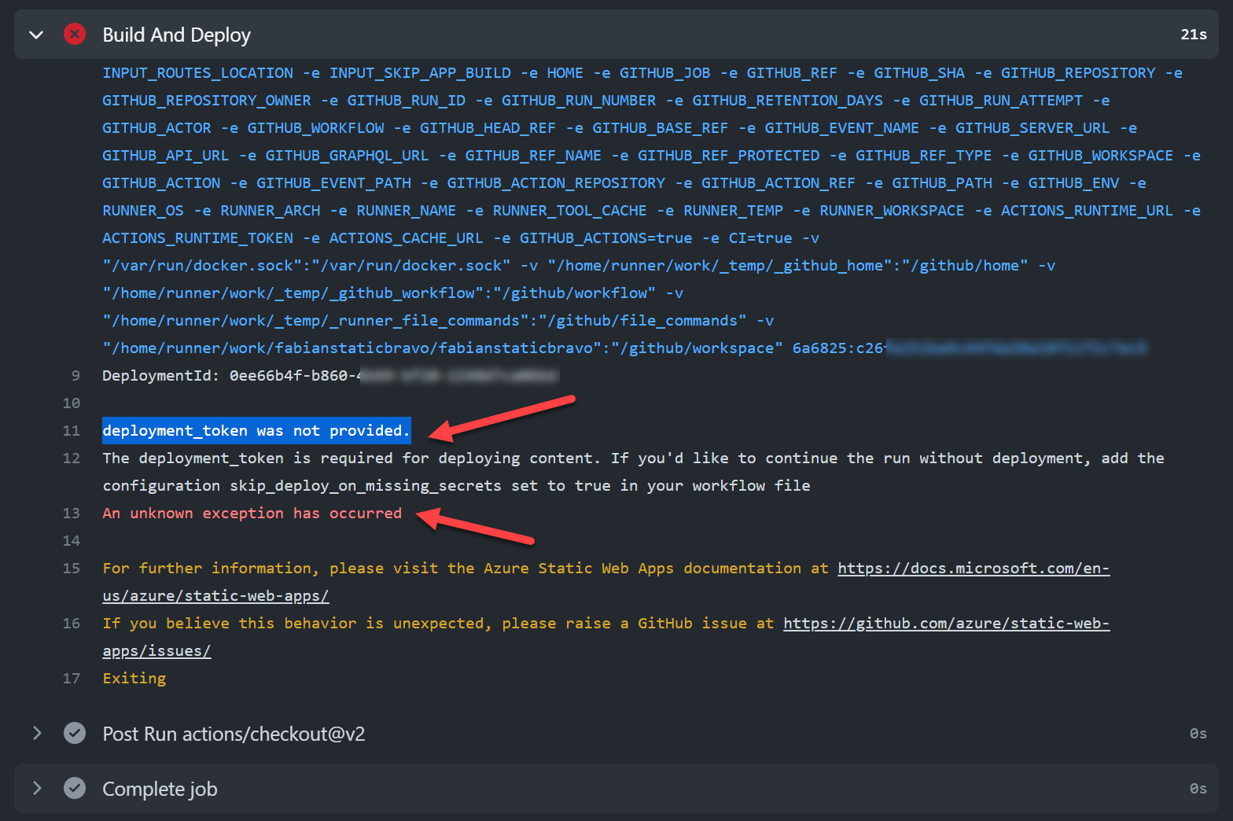The image size is (1233, 821).
Task: Select log line number 15
Action: click(72, 569)
